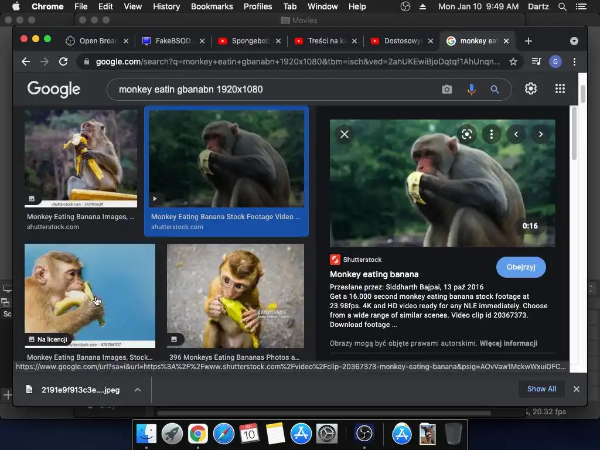Open the tab search dropdown arrow
Screen dimensions: 600x450
coord(574,41)
